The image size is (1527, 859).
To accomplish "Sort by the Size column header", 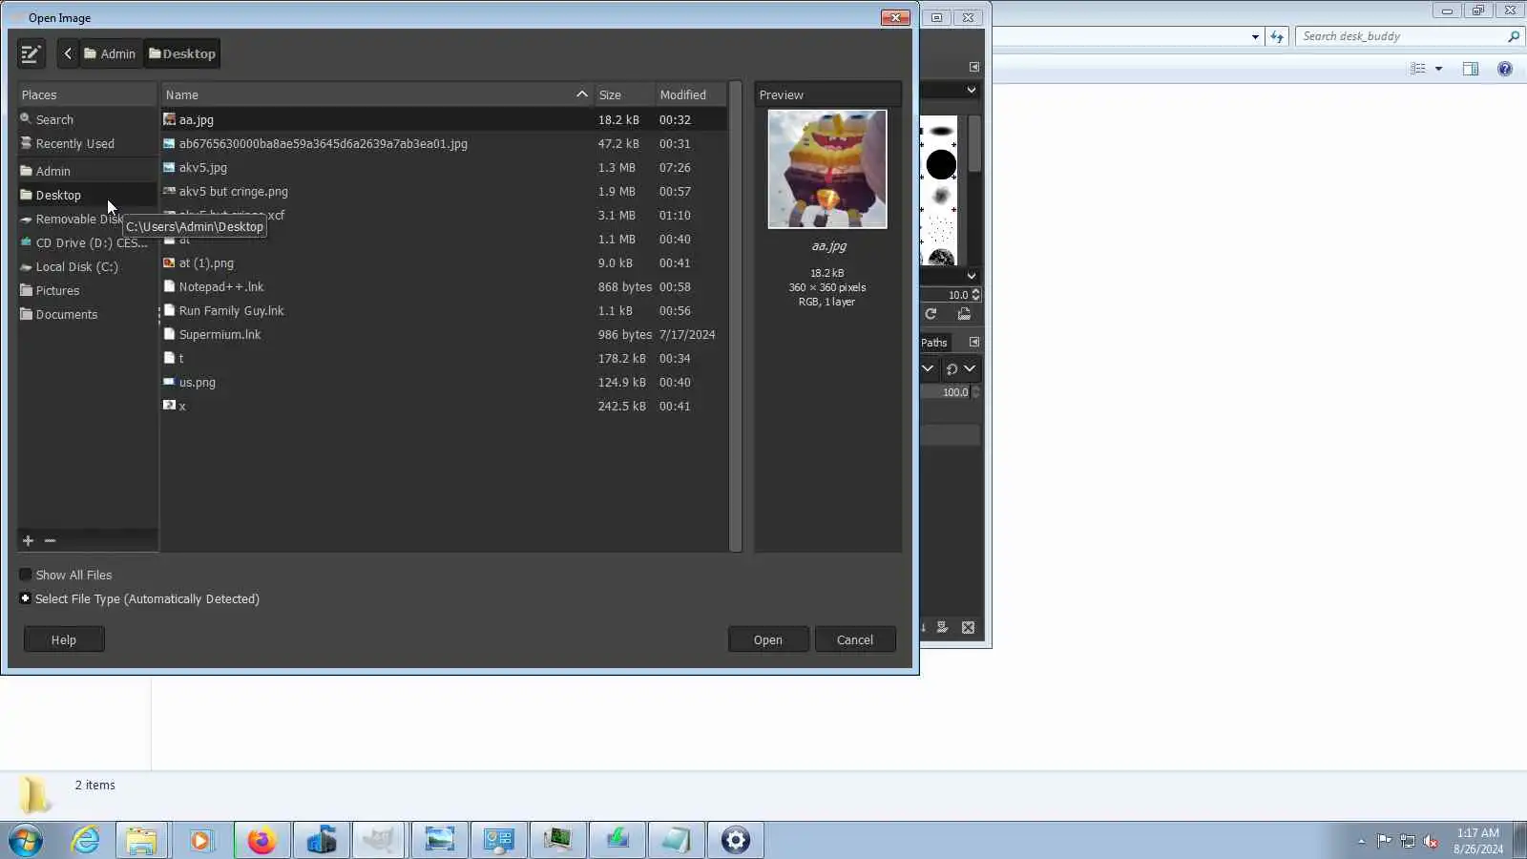I will pyautogui.click(x=624, y=94).
